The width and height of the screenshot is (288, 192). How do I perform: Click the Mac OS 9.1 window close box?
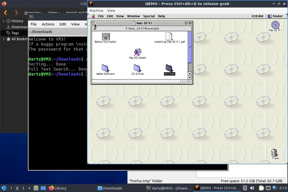(93, 23)
